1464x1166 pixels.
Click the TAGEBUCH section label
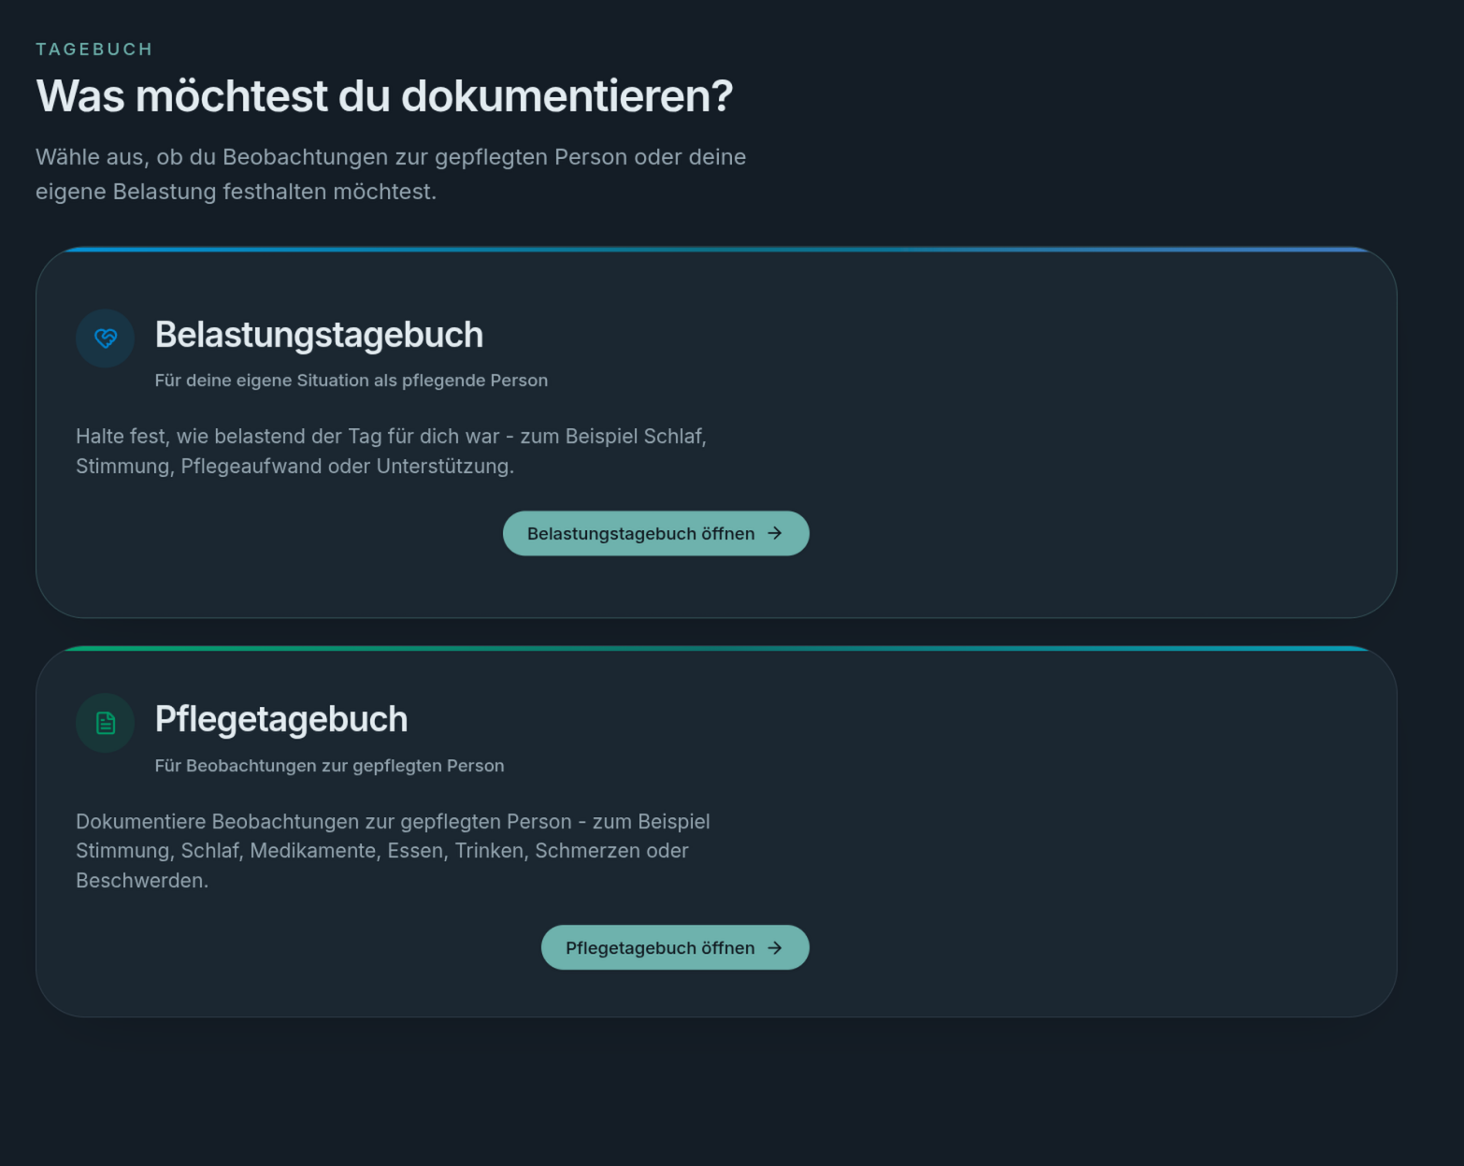click(x=94, y=50)
